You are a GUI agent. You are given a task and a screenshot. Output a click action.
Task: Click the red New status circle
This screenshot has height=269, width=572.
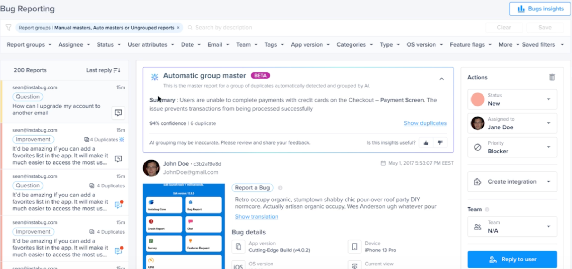(478, 99)
